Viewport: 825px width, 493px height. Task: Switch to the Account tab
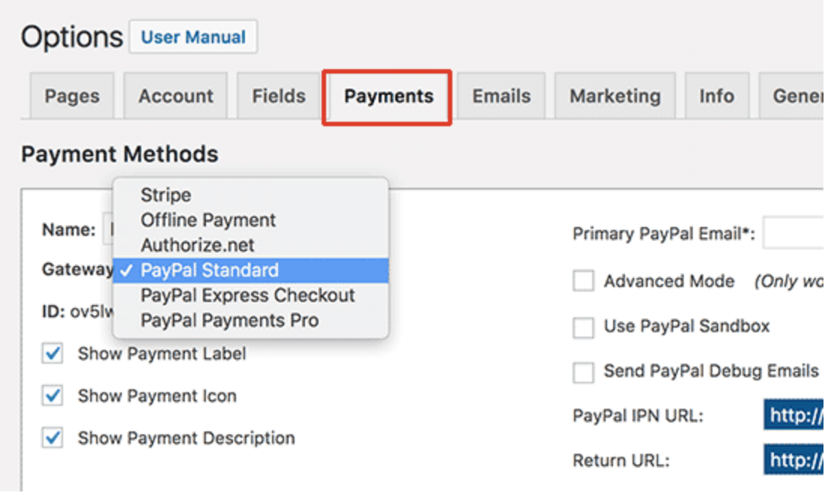pos(176,96)
